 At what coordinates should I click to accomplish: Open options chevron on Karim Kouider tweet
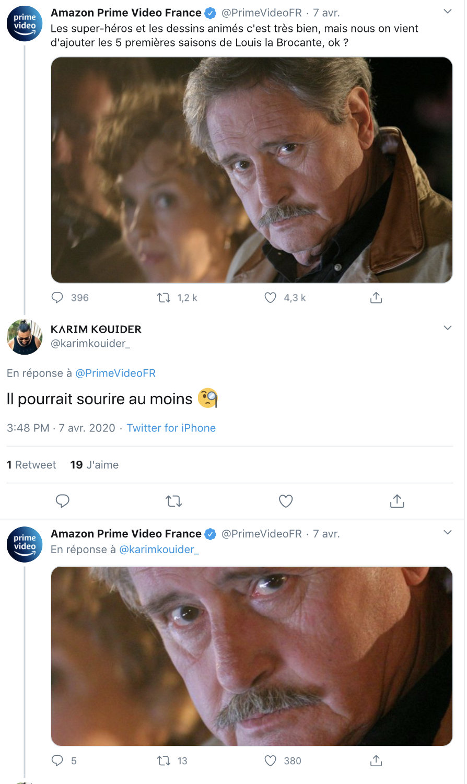[447, 328]
